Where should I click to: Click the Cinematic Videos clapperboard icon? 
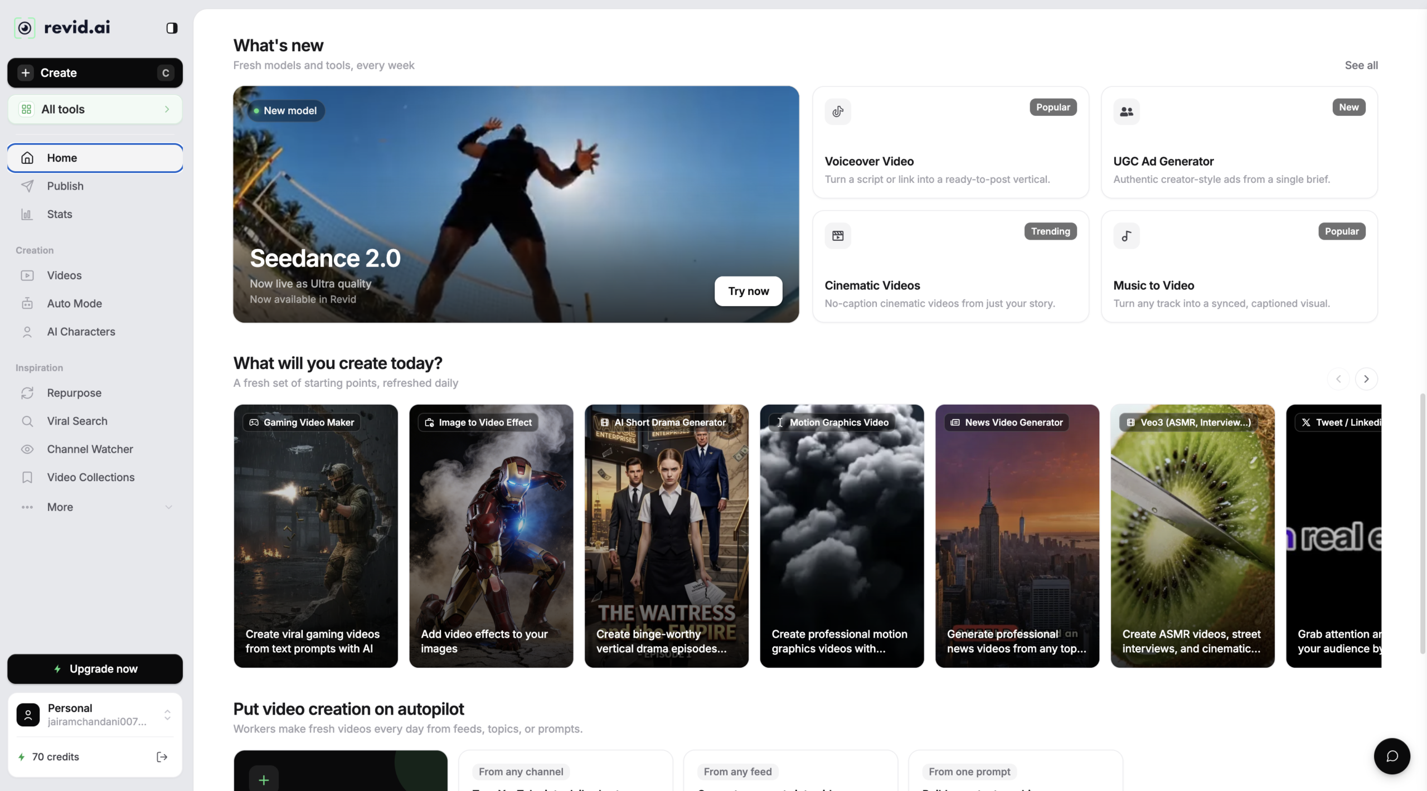click(838, 236)
